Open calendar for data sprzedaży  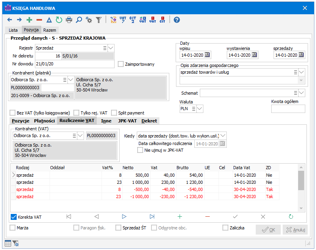pyautogui.click(x=301, y=55)
